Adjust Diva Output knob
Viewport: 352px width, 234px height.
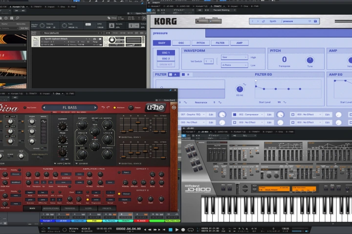coord(131,108)
